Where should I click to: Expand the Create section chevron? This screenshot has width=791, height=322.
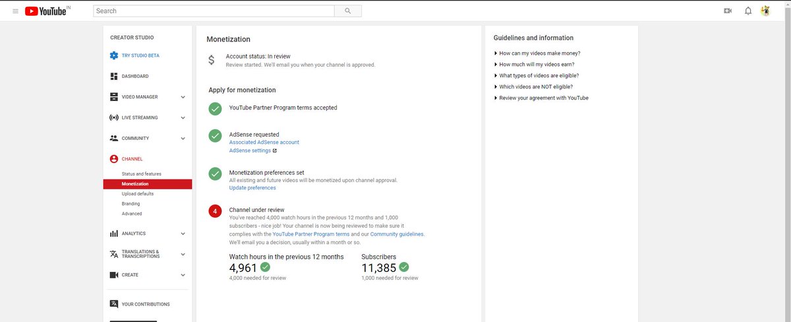183,274
